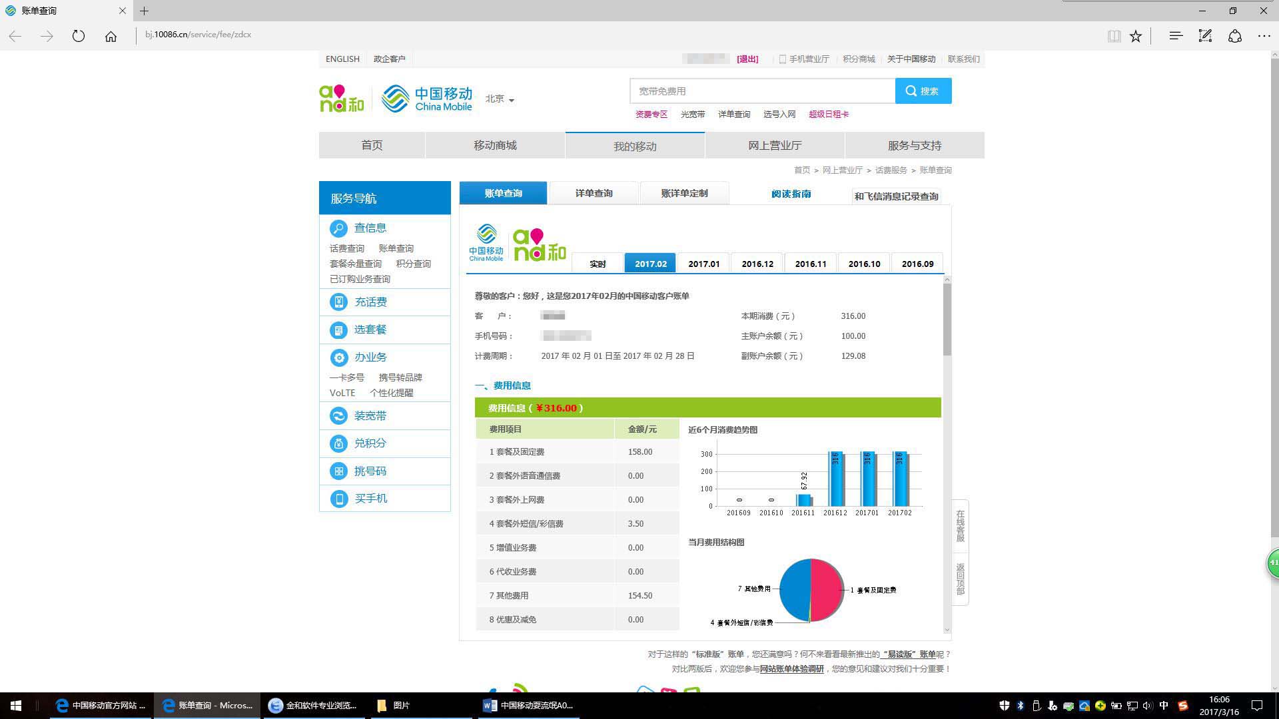Screen dimensions: 1279x719
Task: Select billing month 2016.09
Action: tap(917, 264)
